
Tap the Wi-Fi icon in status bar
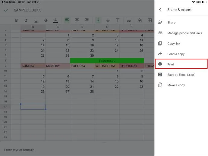click(194, 2)
